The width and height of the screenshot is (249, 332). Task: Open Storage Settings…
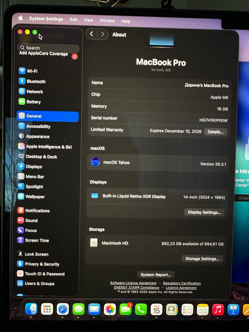click(202, 259)
